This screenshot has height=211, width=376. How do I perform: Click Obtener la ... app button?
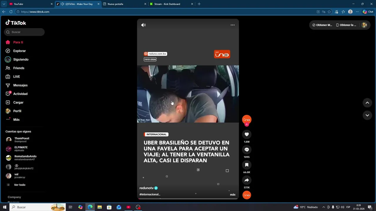[x=346, y=25]
